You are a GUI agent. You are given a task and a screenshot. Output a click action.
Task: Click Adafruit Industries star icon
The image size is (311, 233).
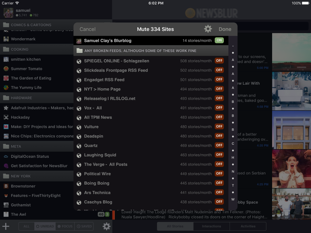point(6,108)
